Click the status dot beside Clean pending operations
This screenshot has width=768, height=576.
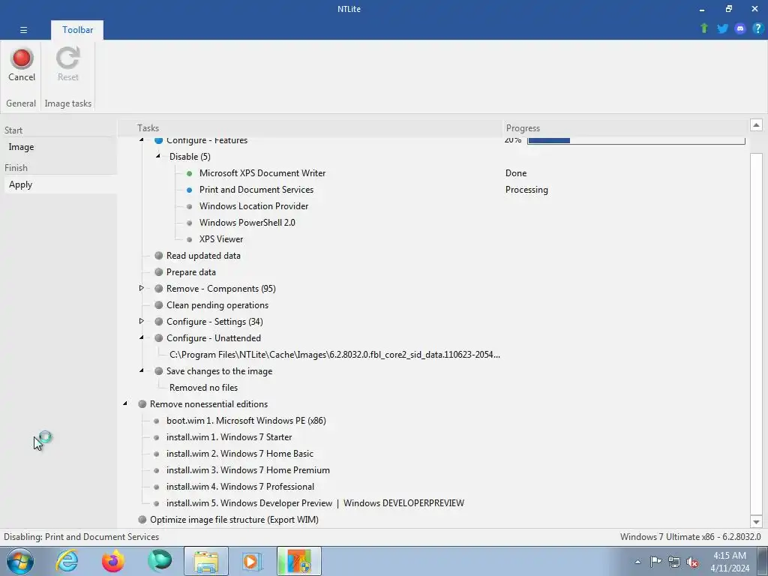tap(159, 305)
